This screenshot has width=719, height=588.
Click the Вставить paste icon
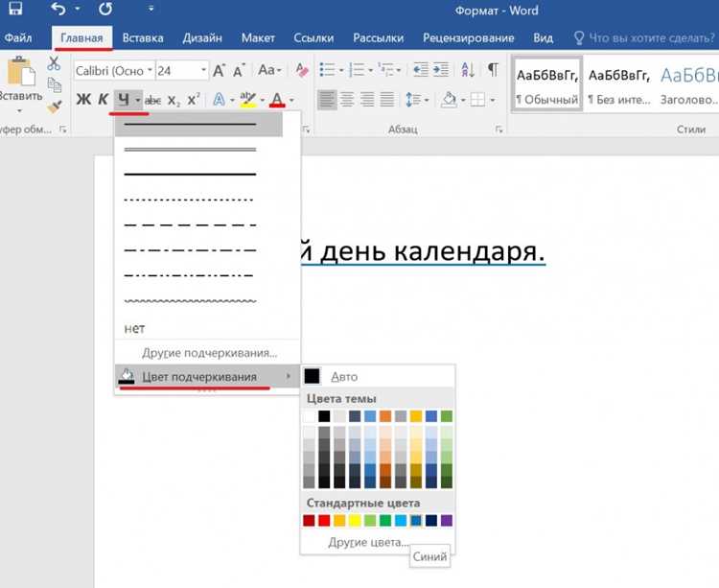pyautogui.click(x=21, y=71)
